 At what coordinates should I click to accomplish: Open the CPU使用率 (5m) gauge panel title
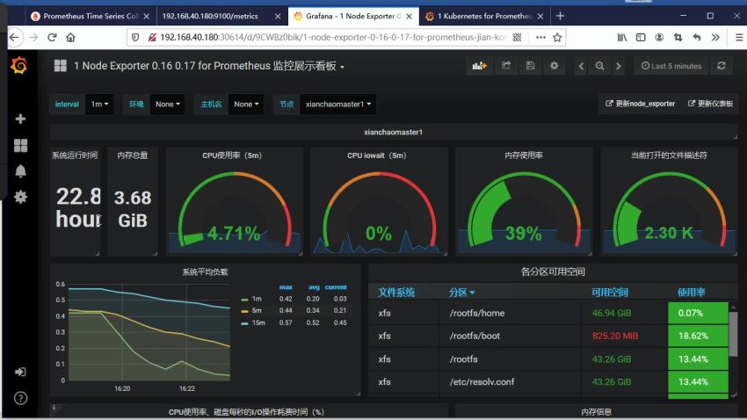232,156
